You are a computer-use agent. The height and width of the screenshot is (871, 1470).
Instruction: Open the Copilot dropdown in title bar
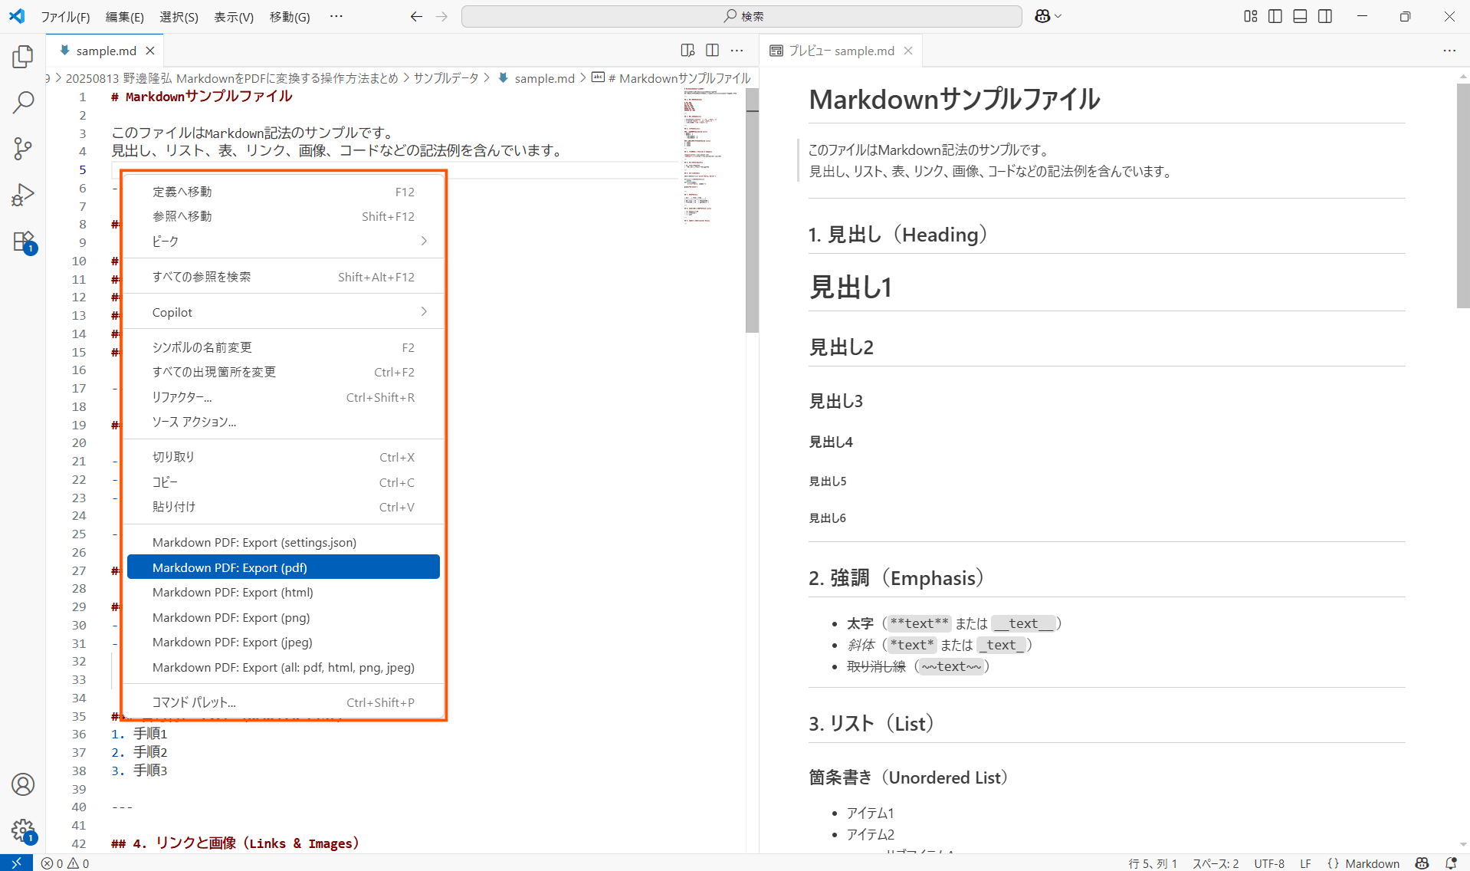point(1047,15)
